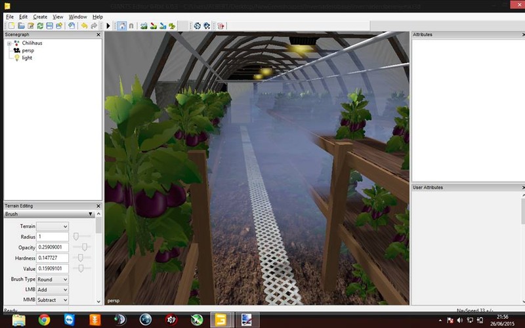Screen dimensions: 525x328
Task: Click the green Reload arrows icon
Action: pyautogui.click(x=40, y=26)
